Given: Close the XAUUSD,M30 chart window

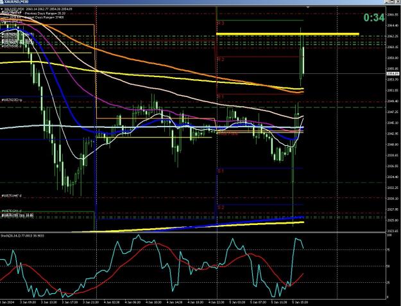Looking at the screenshot, I should tap(398, 2).
